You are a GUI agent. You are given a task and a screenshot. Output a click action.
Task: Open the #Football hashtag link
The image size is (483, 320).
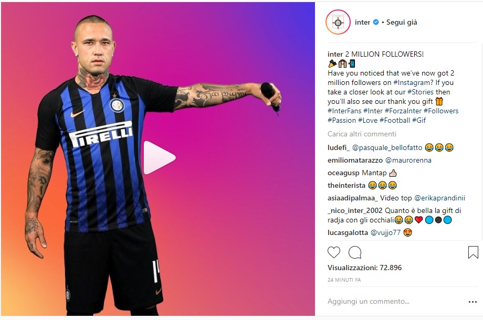pyautogui.click(x=395, y=120)
